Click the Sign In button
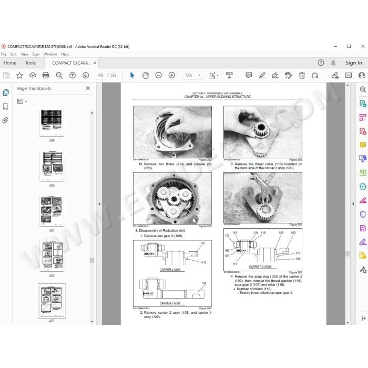 coord(353,63)
